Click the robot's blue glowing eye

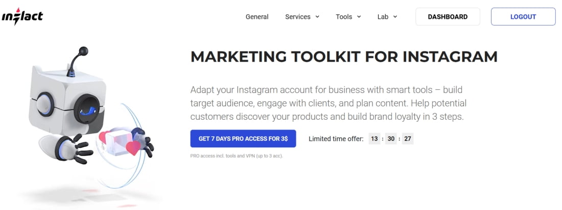tap(86, 109)
